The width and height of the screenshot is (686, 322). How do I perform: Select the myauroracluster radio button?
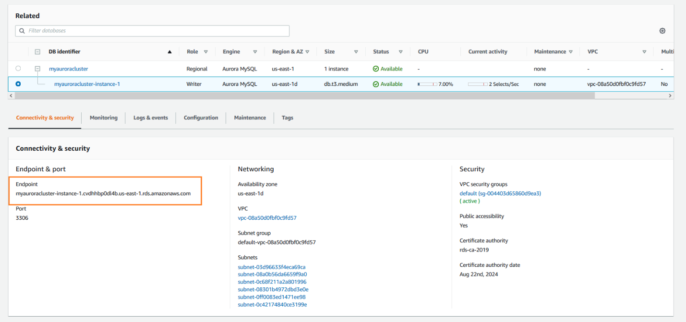tap(18, 69)
